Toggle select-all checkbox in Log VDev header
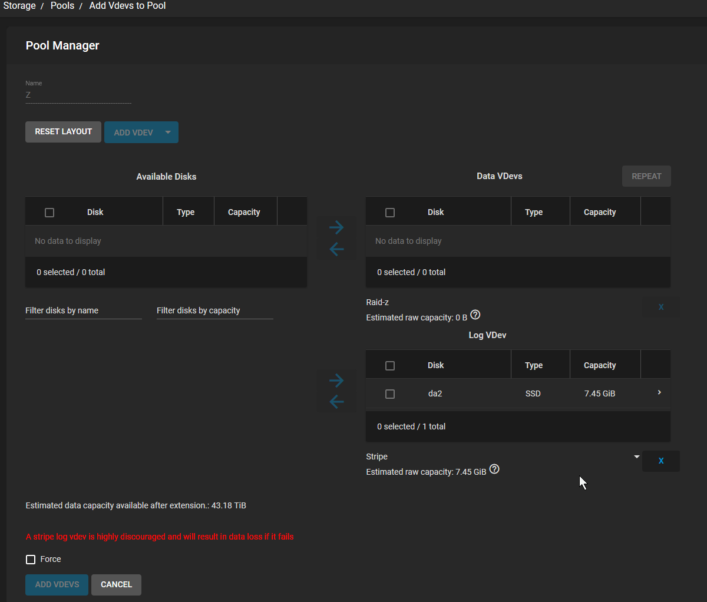The width and height of the screenshot is (707, 602). 390,366
